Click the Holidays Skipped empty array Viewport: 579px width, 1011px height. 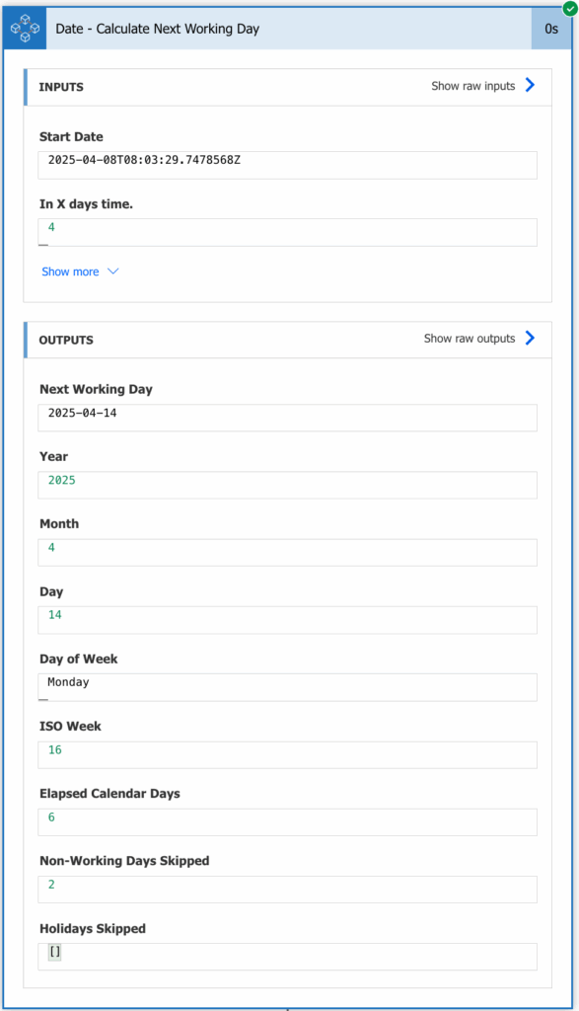55,952
